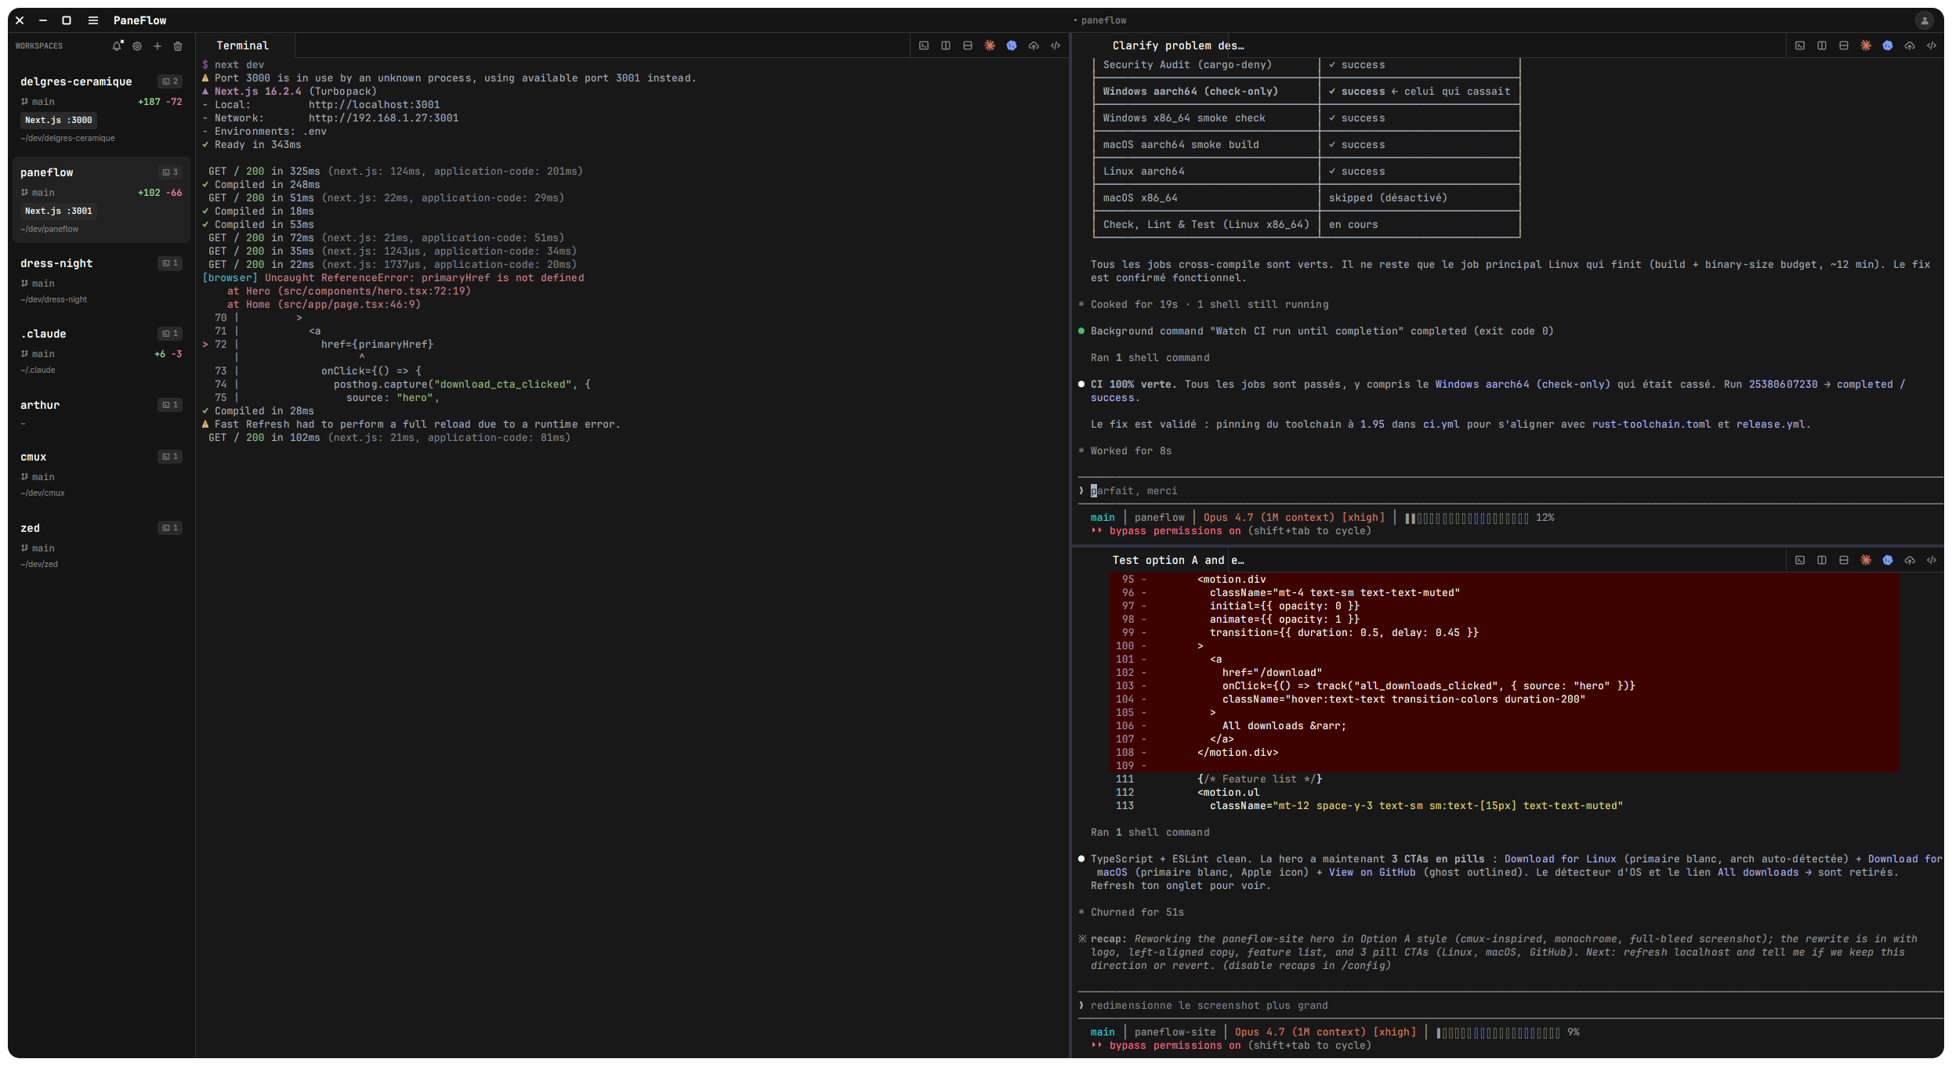Click '+6 -3' diff stats on .claude
The image size is (1952, 1066).
(x=168, y=354)
